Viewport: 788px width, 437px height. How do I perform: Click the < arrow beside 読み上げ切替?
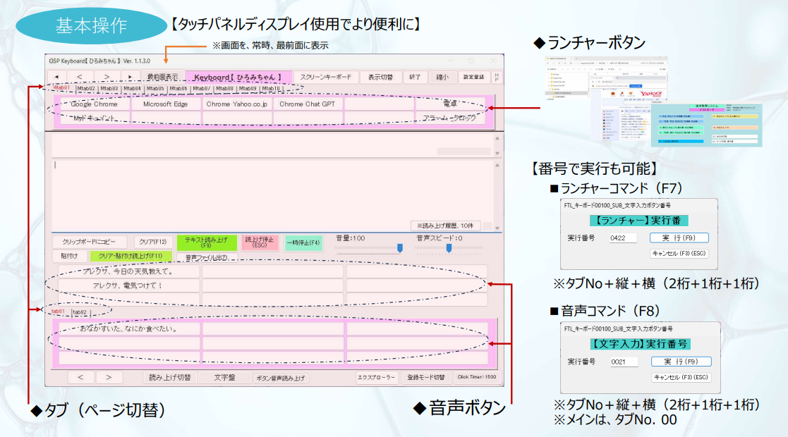[80, 377]
